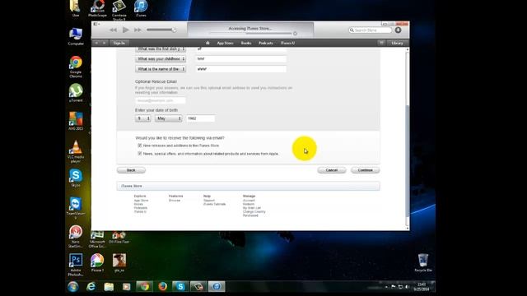This screenshot has width=527, height=296.
Task: Open the Books tab
Action: [246, 43]
